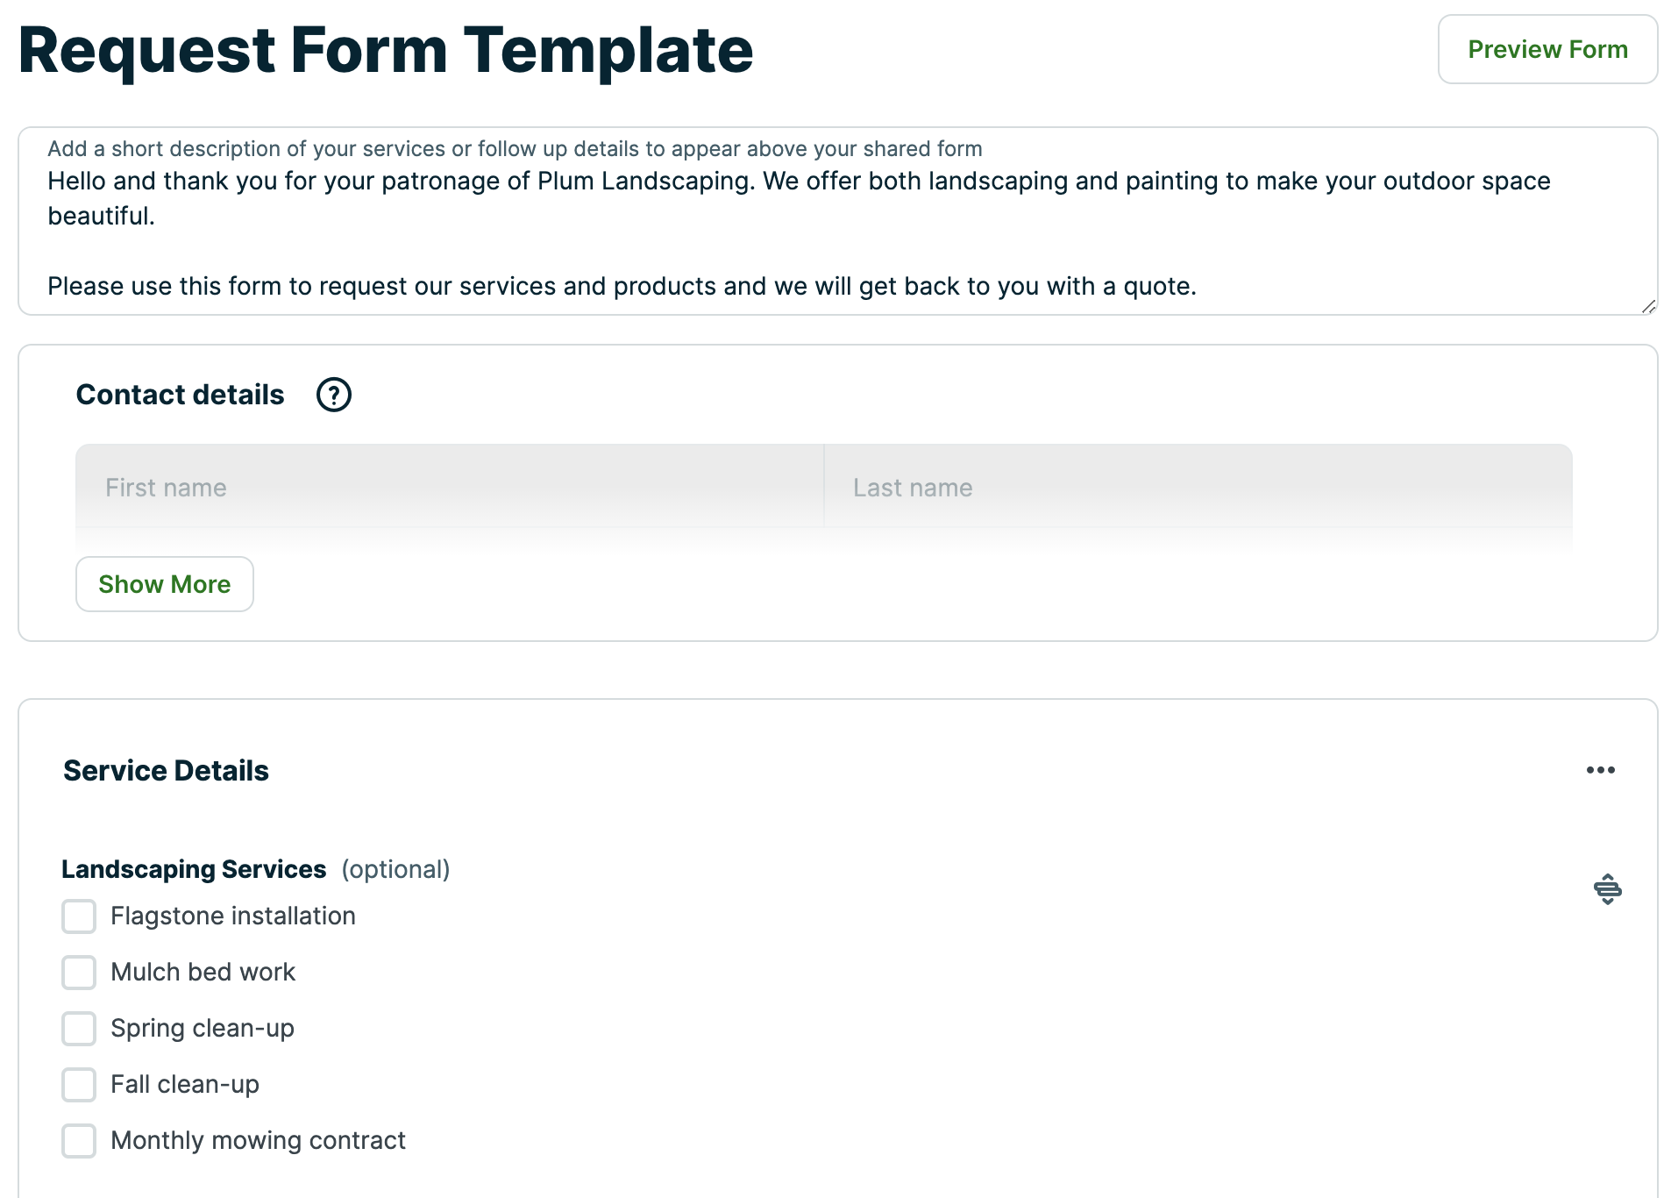Click the Preview Form button

coord(1547,49)
